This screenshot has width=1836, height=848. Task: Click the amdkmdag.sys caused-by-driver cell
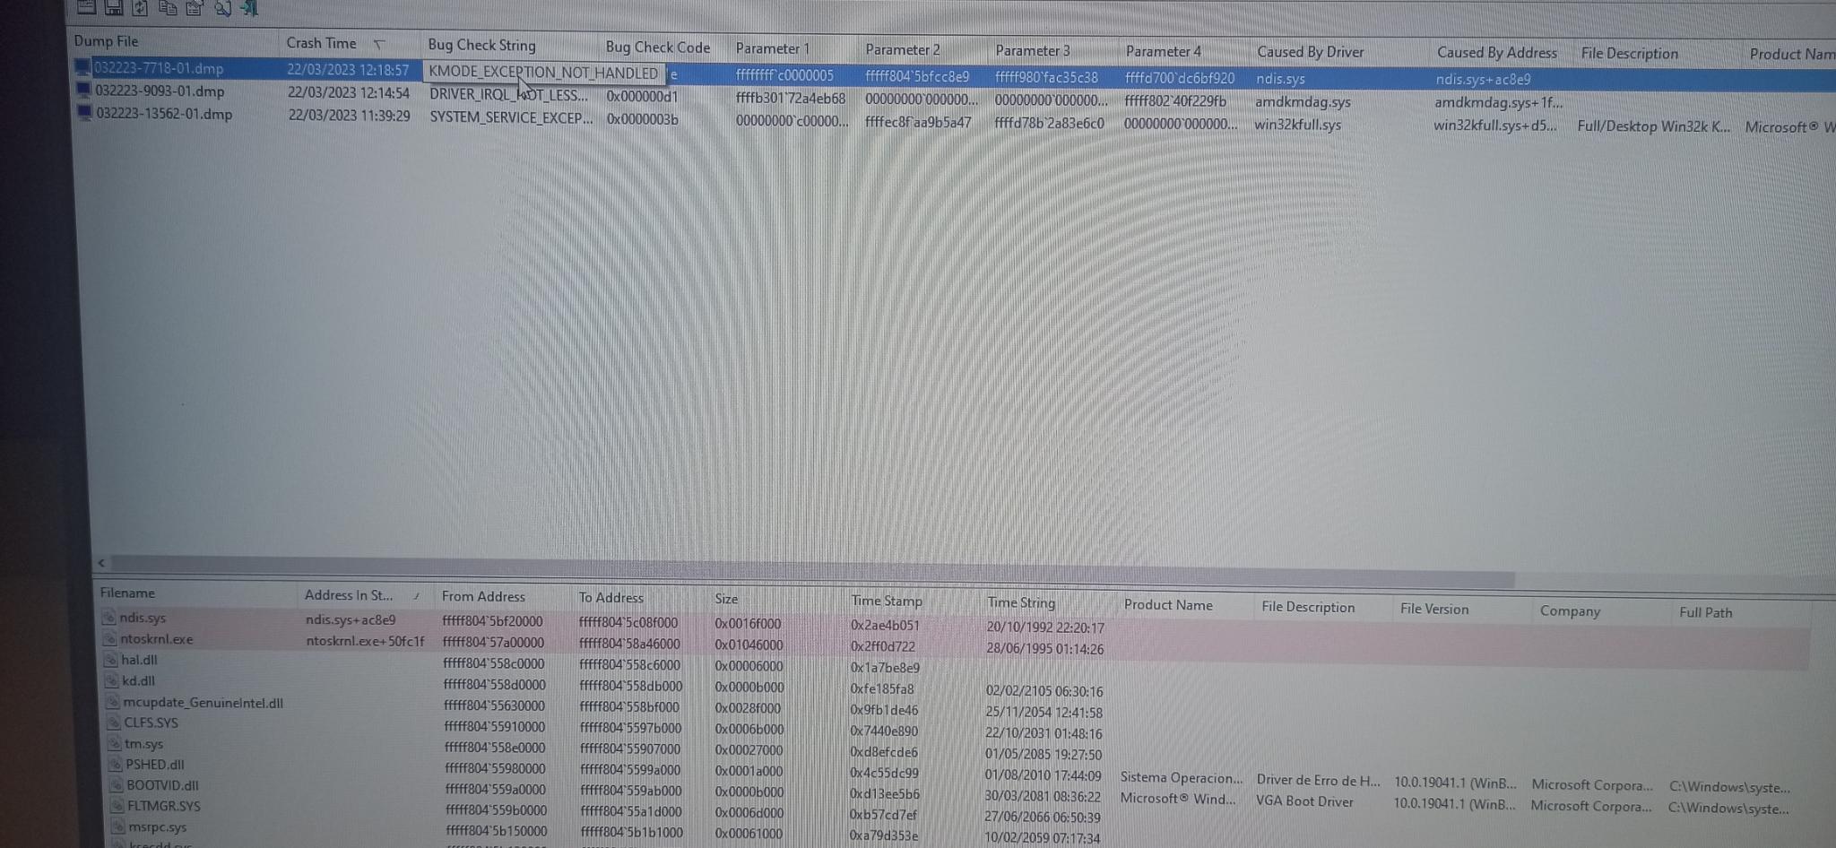tap(1303, 101)
